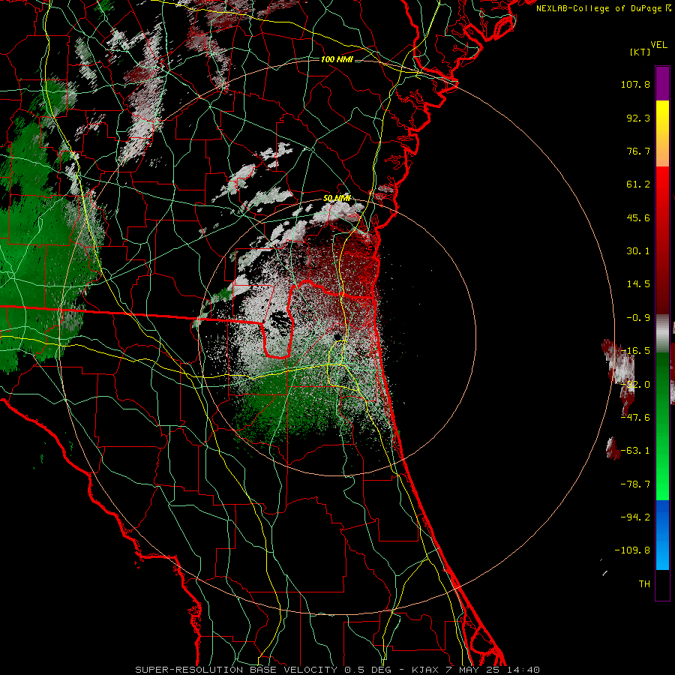Click the VEL legend title
The height and width of the screenshot is (675, 675).
click(x=659, y=45)
